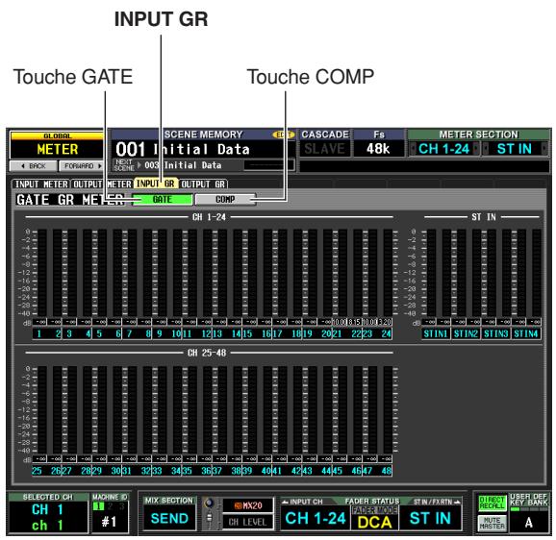
Task: Click the channel 21 22 pair label
Action: pyautogui.click(x=347, y=333)
